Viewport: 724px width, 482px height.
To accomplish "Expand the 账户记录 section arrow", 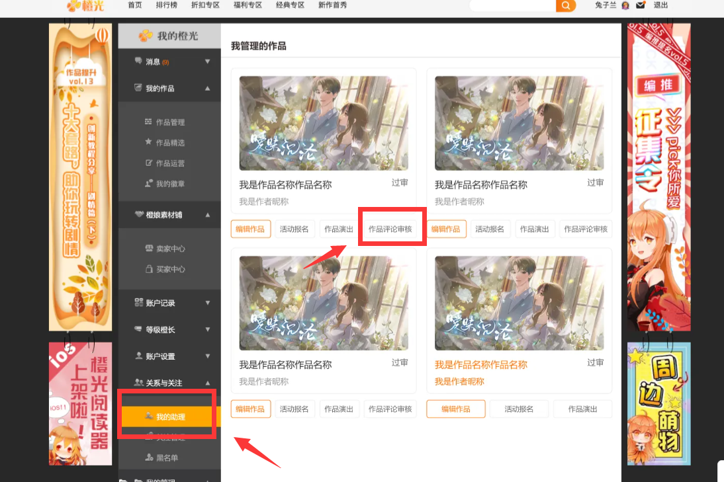I will tap(207, 303).
